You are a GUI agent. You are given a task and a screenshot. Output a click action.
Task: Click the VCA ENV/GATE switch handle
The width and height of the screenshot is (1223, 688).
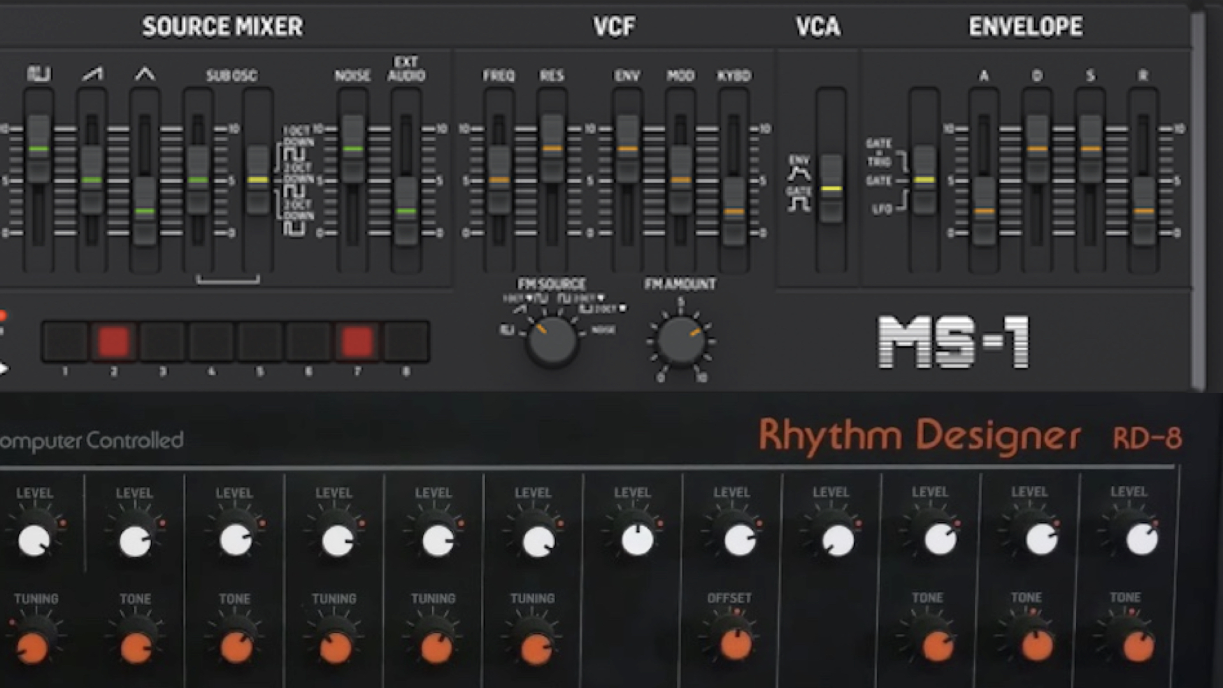pyautogui.click(x=831, y=189)
